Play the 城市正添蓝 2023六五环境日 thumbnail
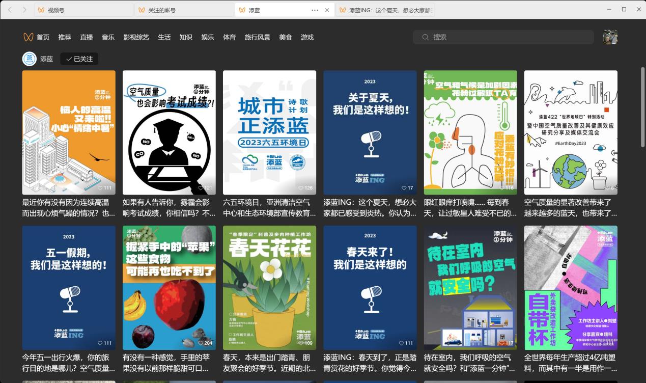 pos(269,132)
